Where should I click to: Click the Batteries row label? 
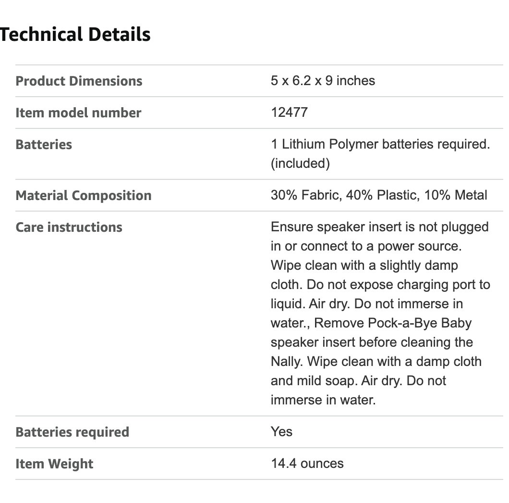(x=44, y=144)
